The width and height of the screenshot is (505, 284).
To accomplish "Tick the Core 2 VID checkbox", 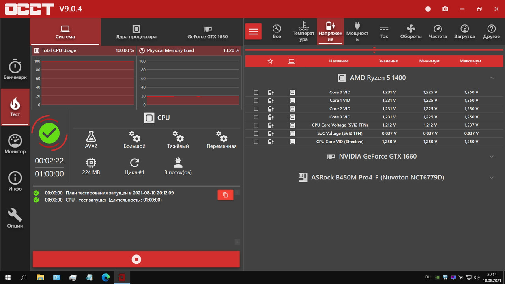I will tap(256, 109).
